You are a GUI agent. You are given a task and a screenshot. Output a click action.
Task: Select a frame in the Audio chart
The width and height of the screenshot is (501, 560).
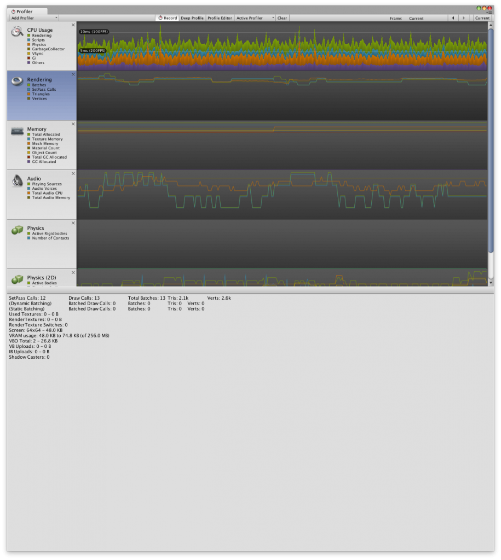282,195
